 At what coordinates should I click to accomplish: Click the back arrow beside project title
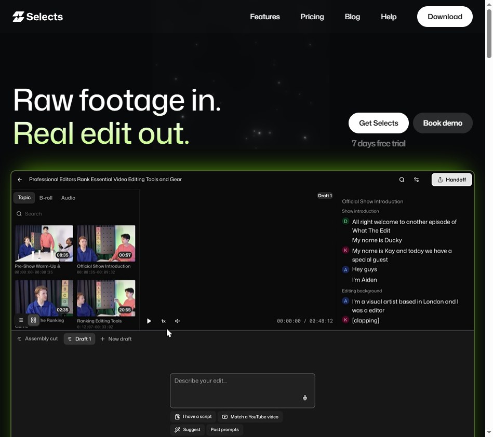click(x=20, y=180)
